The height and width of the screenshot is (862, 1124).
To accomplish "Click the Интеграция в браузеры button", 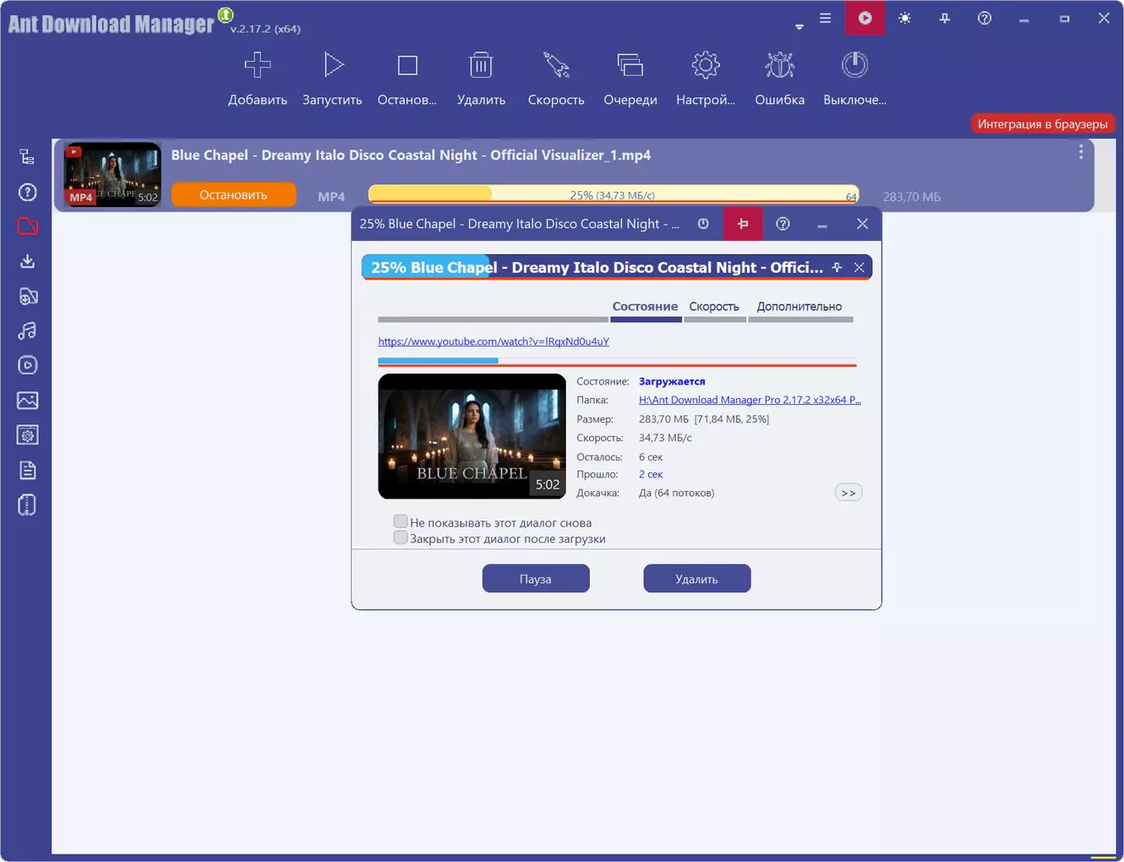I will (1043, 123).
